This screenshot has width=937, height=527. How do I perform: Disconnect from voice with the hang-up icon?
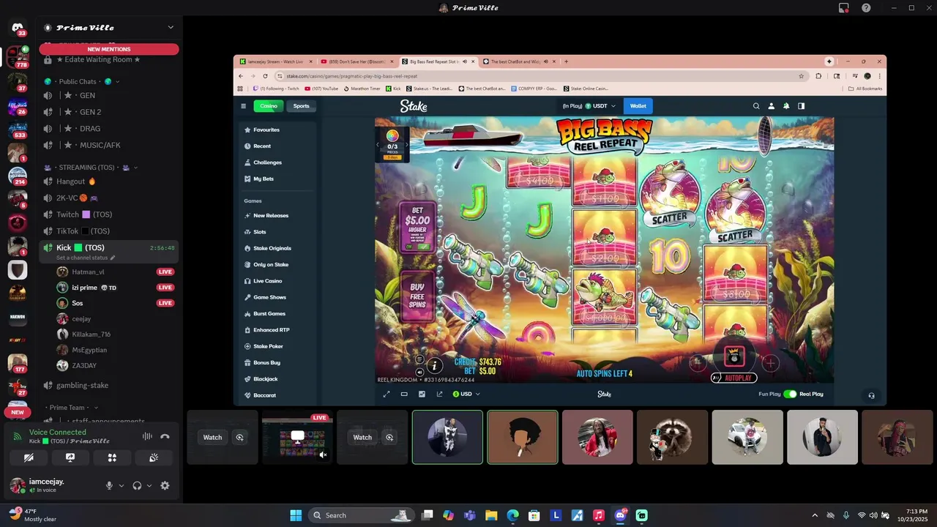(165, 436)
